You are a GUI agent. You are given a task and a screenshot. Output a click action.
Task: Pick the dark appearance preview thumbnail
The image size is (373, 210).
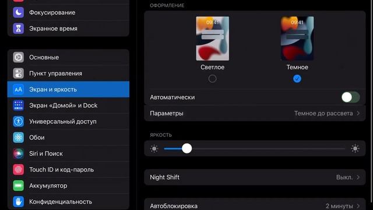tap(297, 38)
